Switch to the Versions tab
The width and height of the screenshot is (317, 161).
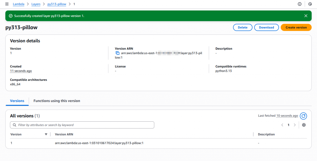point(17,101)
